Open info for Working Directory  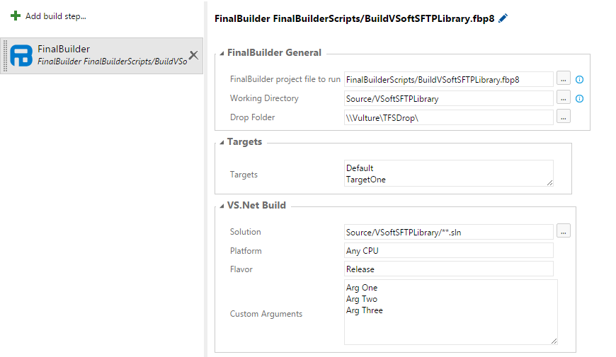point(579,98)
